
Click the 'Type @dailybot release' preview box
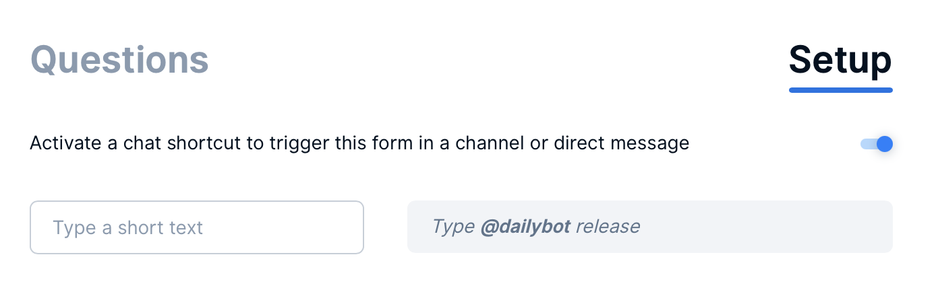coord(650,227)
